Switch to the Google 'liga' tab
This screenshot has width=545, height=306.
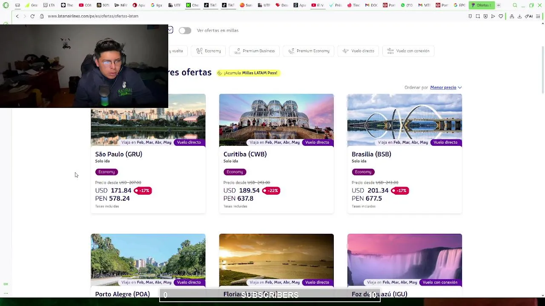[156, 5]
